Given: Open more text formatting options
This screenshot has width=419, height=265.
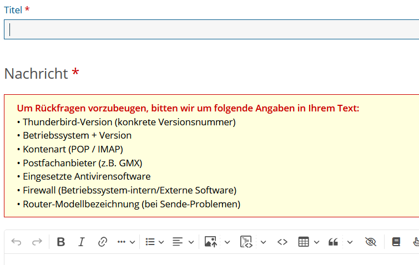Looking at the screenshot, I should click(125, 242).
